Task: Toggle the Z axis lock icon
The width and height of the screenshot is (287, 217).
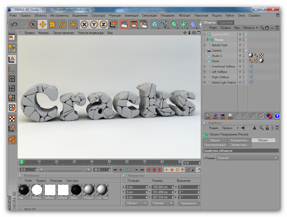Action: (103, 24)
